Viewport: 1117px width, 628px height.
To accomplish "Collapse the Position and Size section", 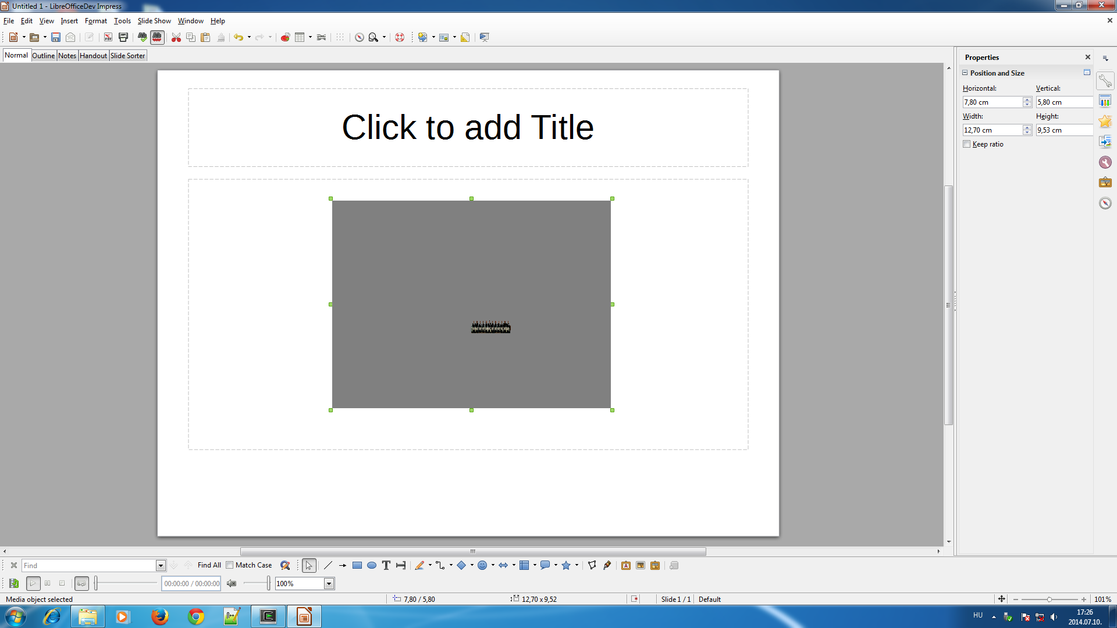I will point(965,73).
